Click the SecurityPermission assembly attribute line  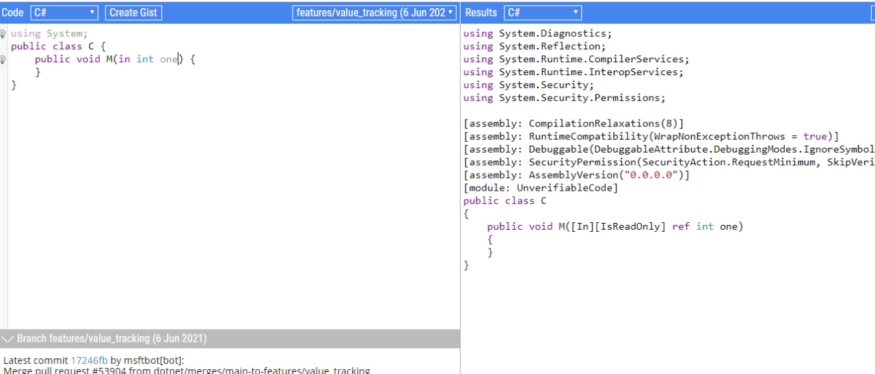tap(669, 163)
